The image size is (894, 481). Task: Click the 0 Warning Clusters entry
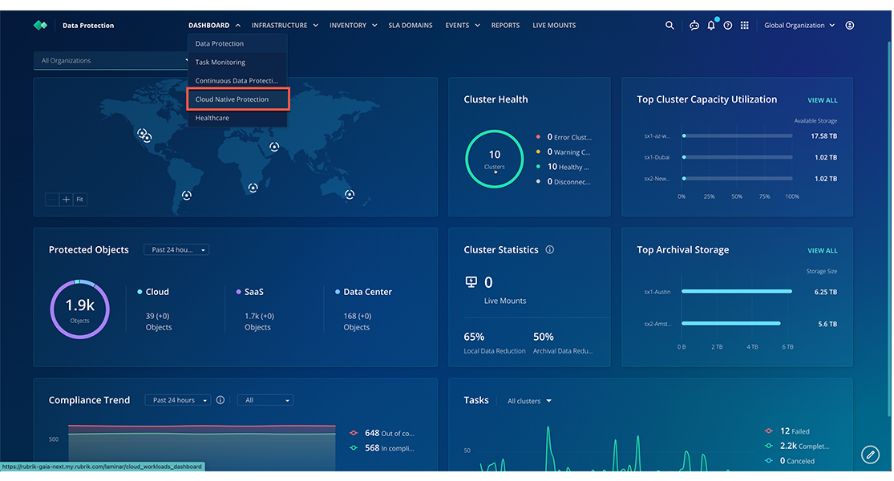pos(564,152)
